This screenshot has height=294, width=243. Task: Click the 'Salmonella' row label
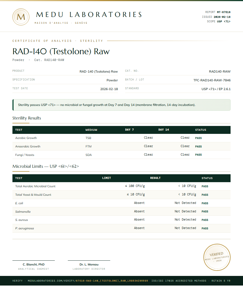pos(23,212)
